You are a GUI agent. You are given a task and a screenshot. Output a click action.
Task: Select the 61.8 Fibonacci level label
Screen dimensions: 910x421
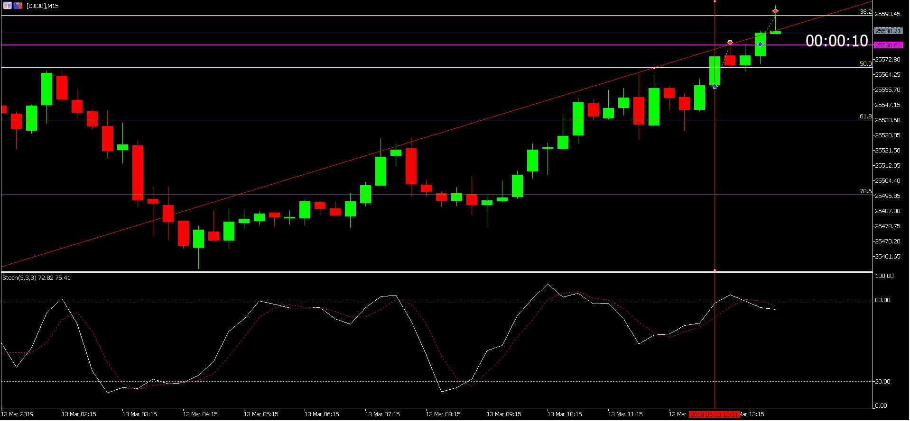[x=866, y=116]
